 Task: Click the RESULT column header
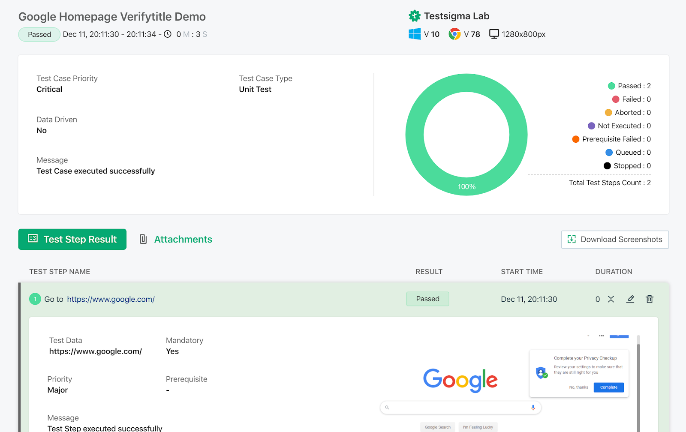point(429,272)
